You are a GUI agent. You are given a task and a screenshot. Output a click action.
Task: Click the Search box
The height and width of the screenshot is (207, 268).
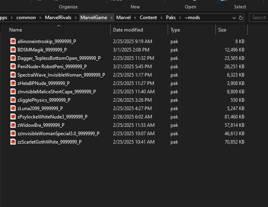[x=258, y=18]
